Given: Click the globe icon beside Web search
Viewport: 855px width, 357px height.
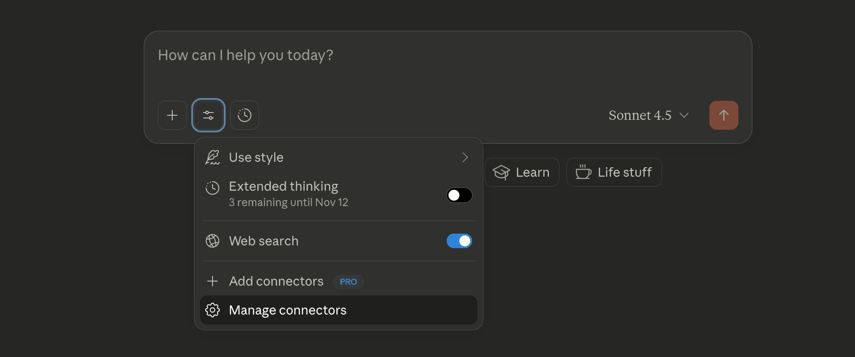Looking at the screenshot, I should tap(213, 241).
